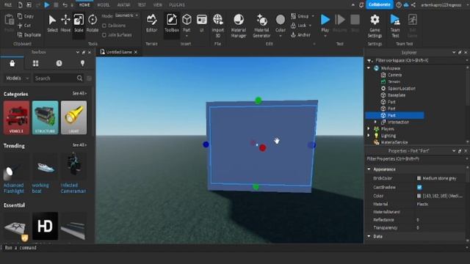Viewport: 470px width, 264px height.
Task: Click the Toolbox Search field
Action: pyautogui.click(x=55, y=78)
